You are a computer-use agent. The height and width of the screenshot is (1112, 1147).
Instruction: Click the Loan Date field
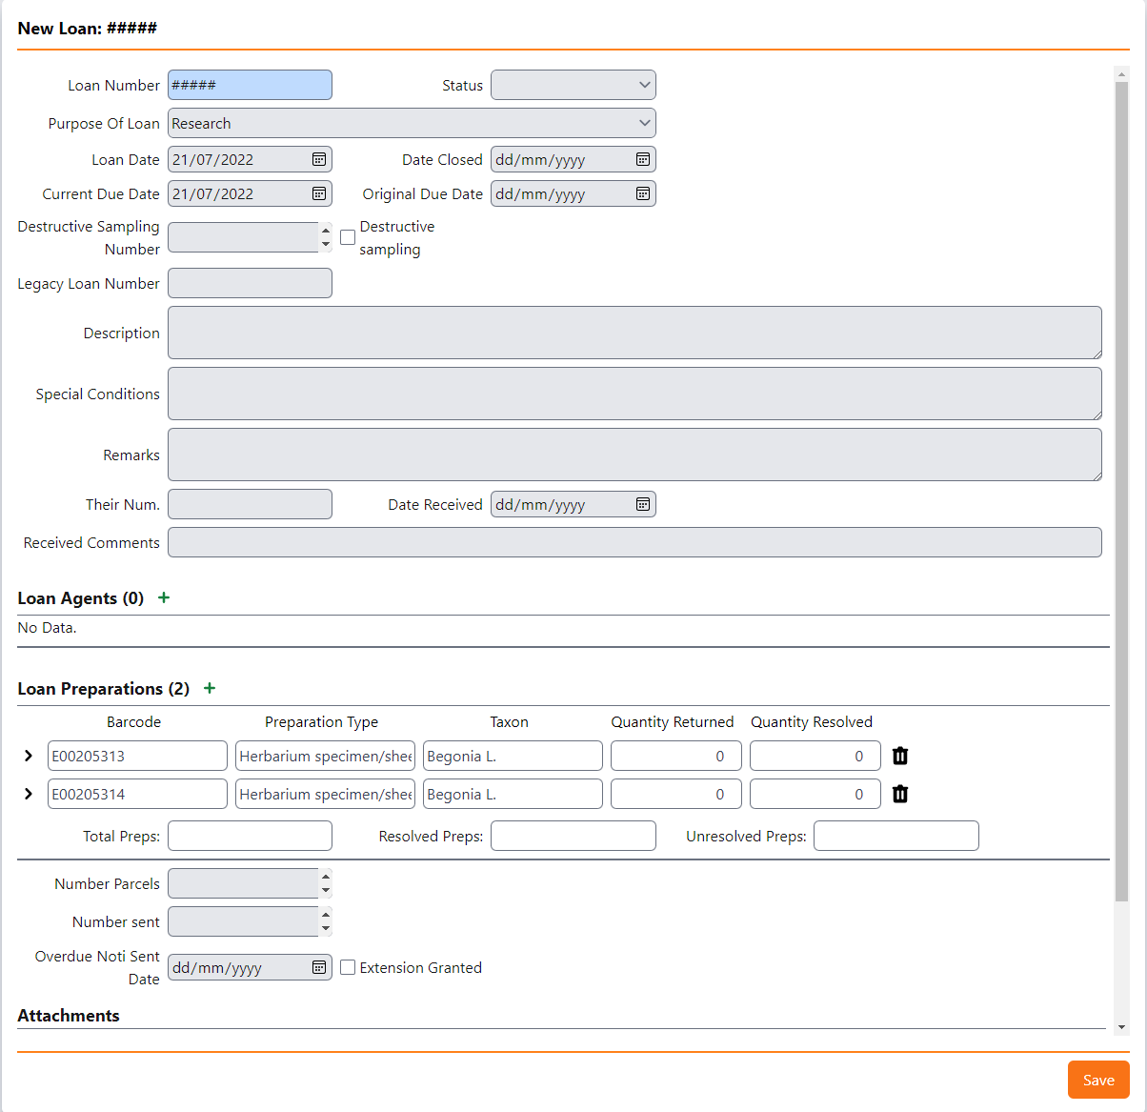(250, 159)
